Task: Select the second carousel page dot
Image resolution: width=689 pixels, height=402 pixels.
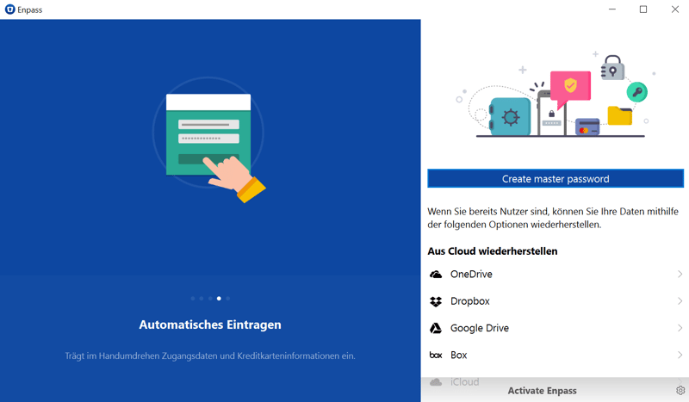Action: tap(202, 299)
